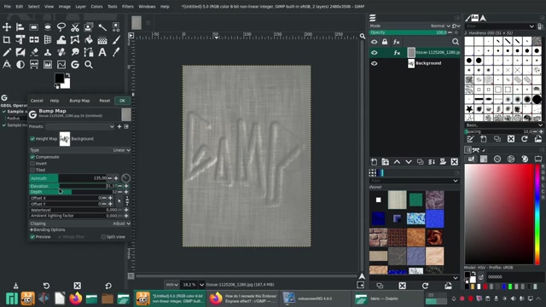Viewport: 546px width, 307px height.
Task: Open the Type Linear dropdown
Action: (80, 150)
